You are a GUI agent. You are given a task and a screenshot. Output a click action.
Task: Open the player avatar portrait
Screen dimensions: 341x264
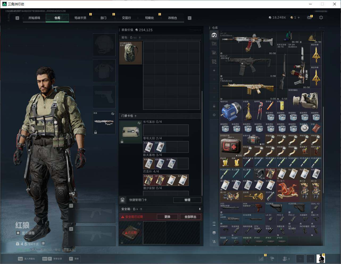pyautogui.click(x=321, y=258)
